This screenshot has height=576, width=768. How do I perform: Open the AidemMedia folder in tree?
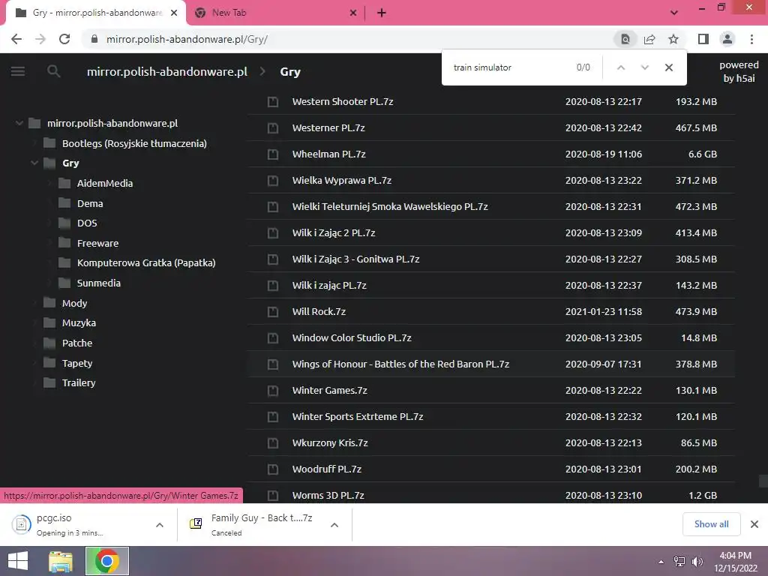coord(105,183)
